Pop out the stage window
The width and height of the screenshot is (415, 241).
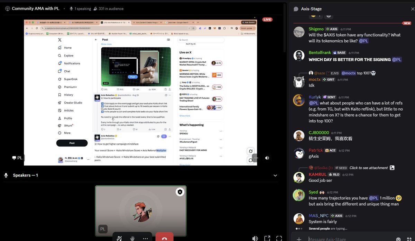[267, 238]
